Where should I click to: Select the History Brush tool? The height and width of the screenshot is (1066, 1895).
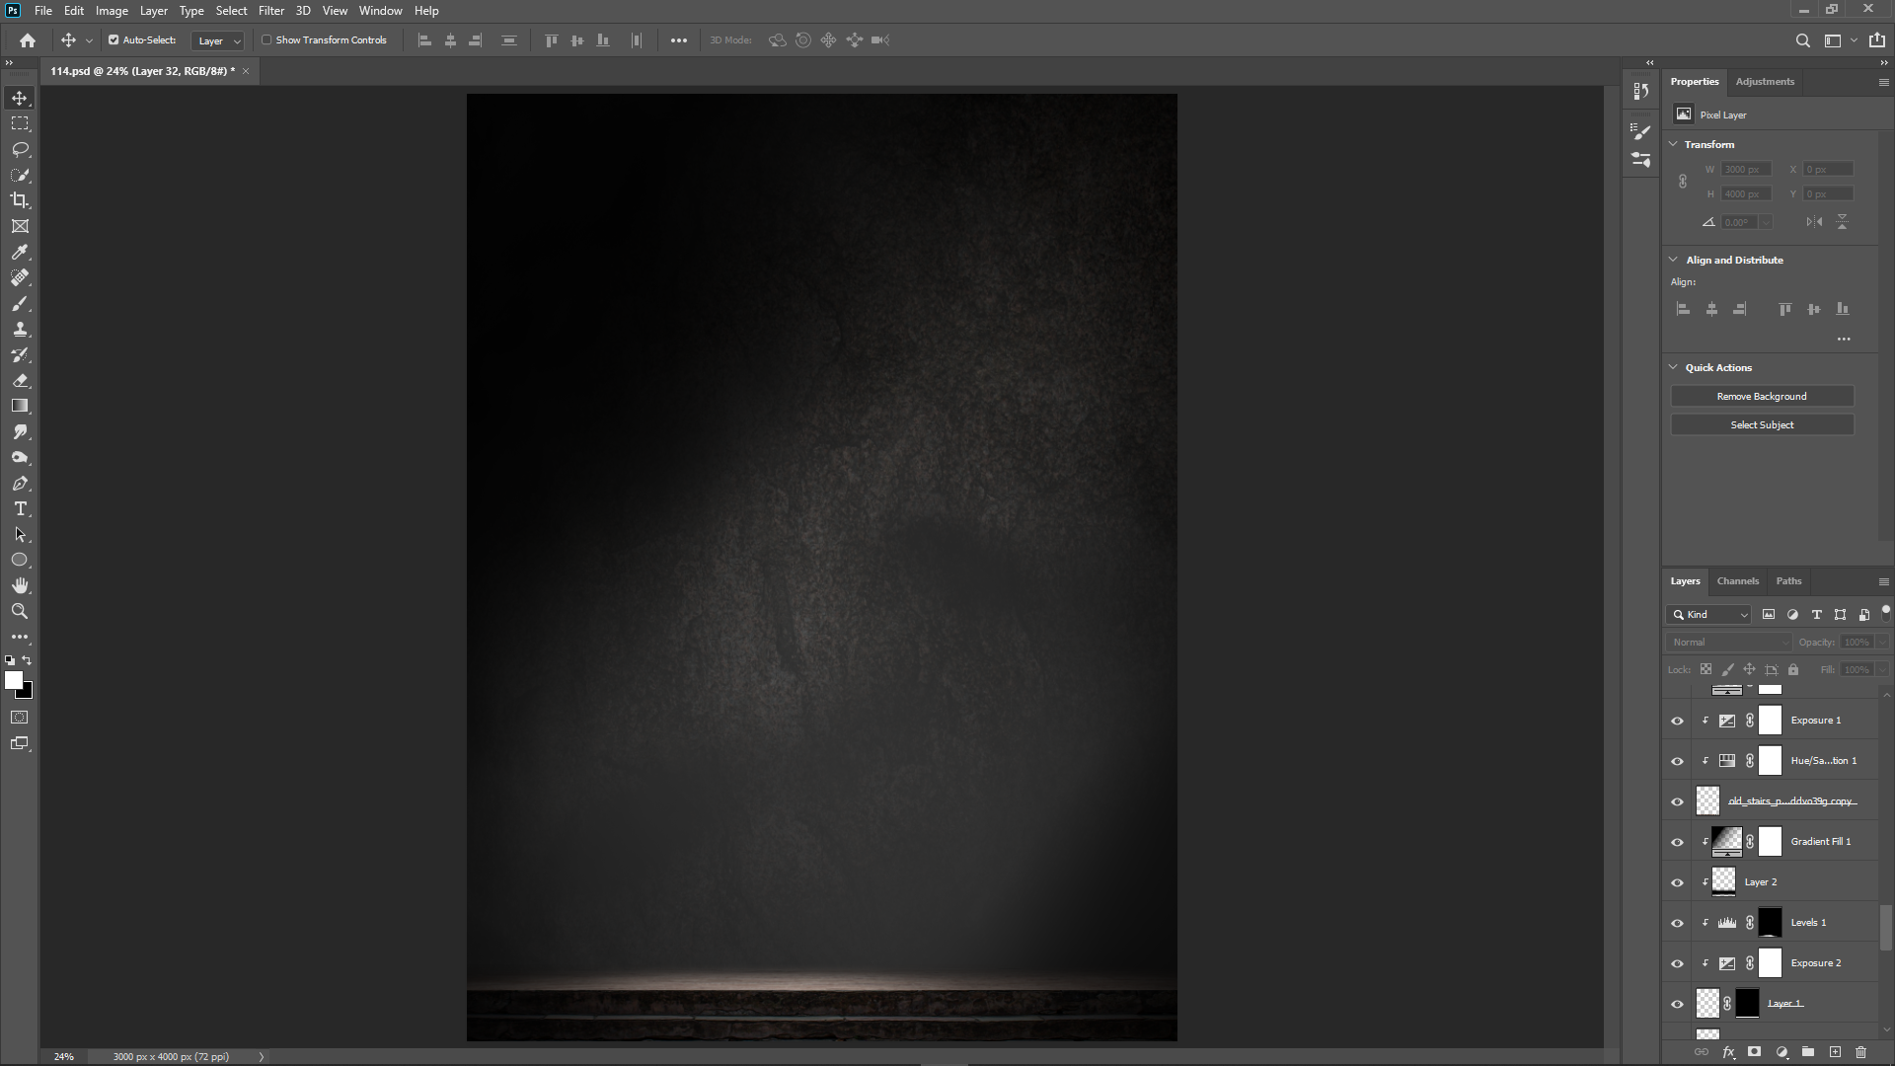click(20, 355)
